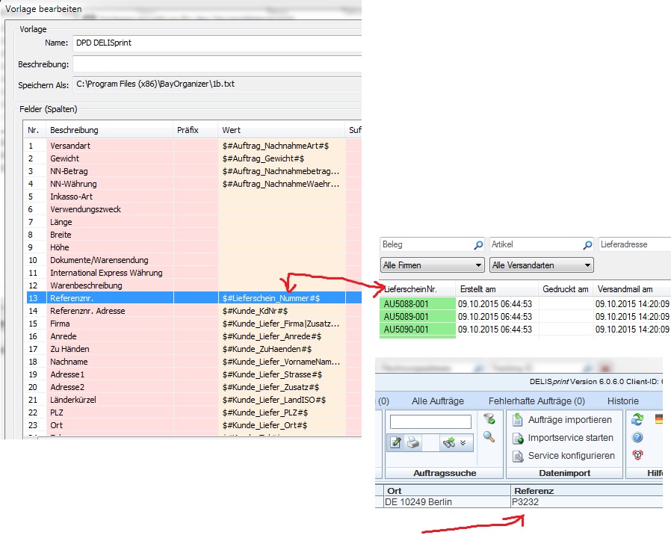Open the Alle Versandarten dropdown
Image resolution: width=671 pixels, height=544 pixels.
pyautogui.click(x=541, y=265)
